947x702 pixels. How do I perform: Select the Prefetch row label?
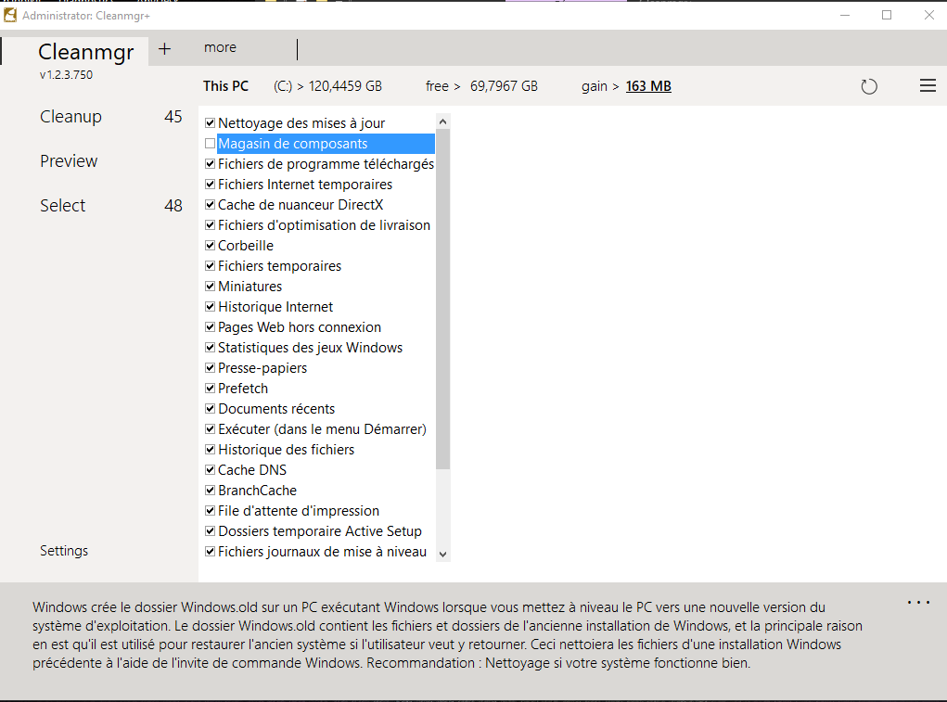pyautogui.click(x=243, y=389)
